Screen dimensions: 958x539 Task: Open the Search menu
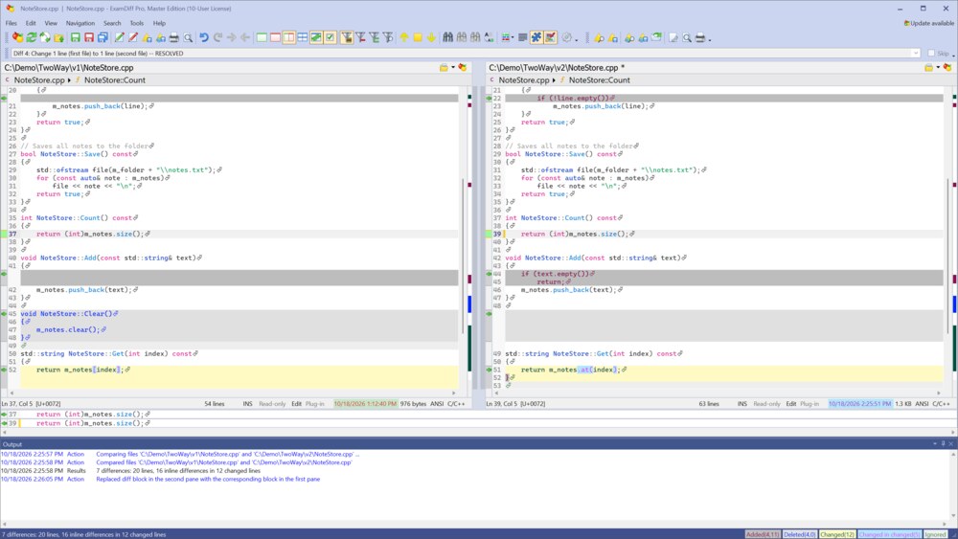tap(112, 23)
